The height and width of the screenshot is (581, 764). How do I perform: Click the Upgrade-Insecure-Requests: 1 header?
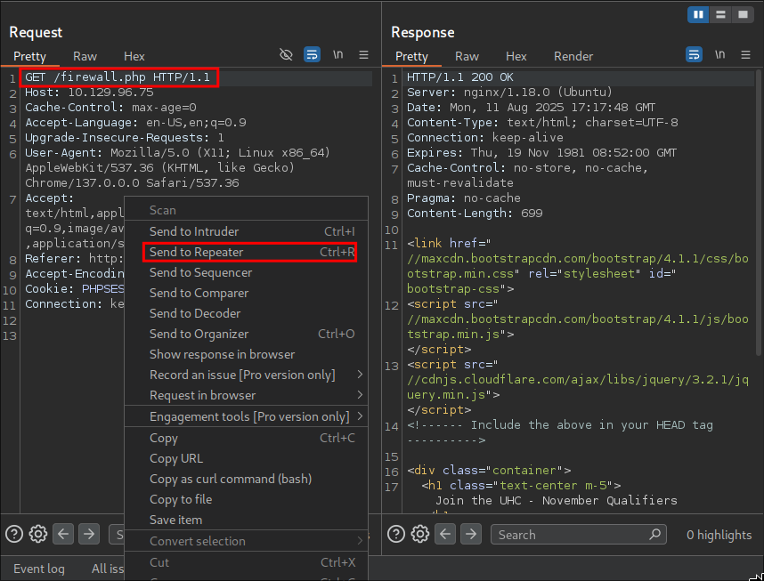click(125, 137)
